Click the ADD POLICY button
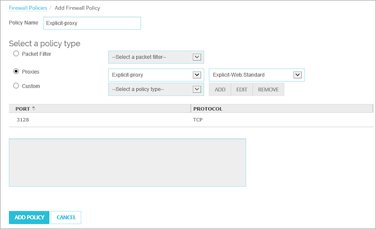Image resolution: width=376 pixels, height=229 pixels. [x=29, y=218]
